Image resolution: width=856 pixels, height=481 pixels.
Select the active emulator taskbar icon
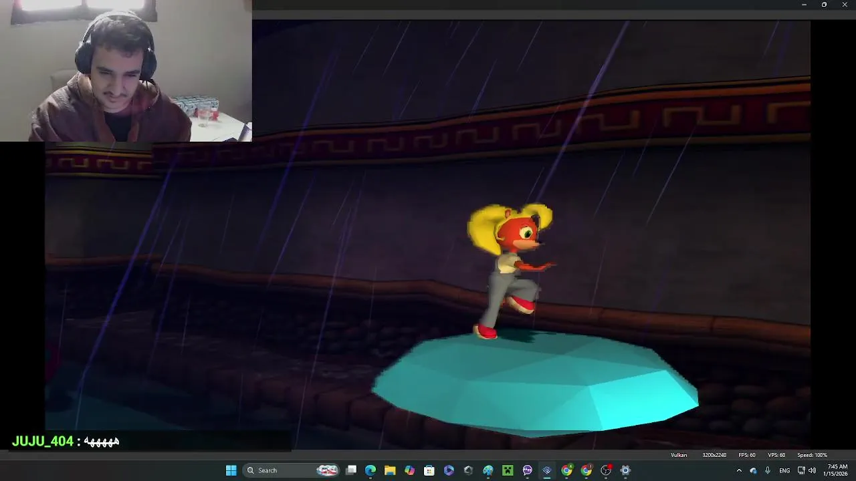(547, 470)
